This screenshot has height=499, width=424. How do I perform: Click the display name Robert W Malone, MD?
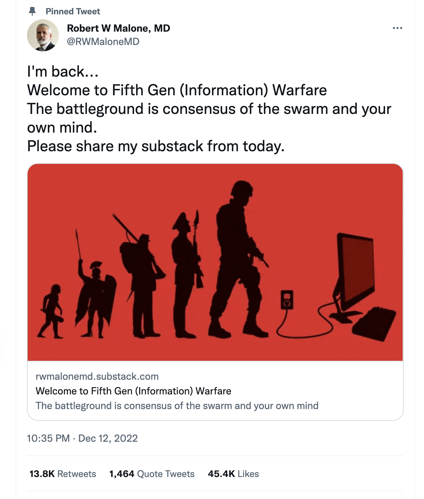click(x=118, y=28)
